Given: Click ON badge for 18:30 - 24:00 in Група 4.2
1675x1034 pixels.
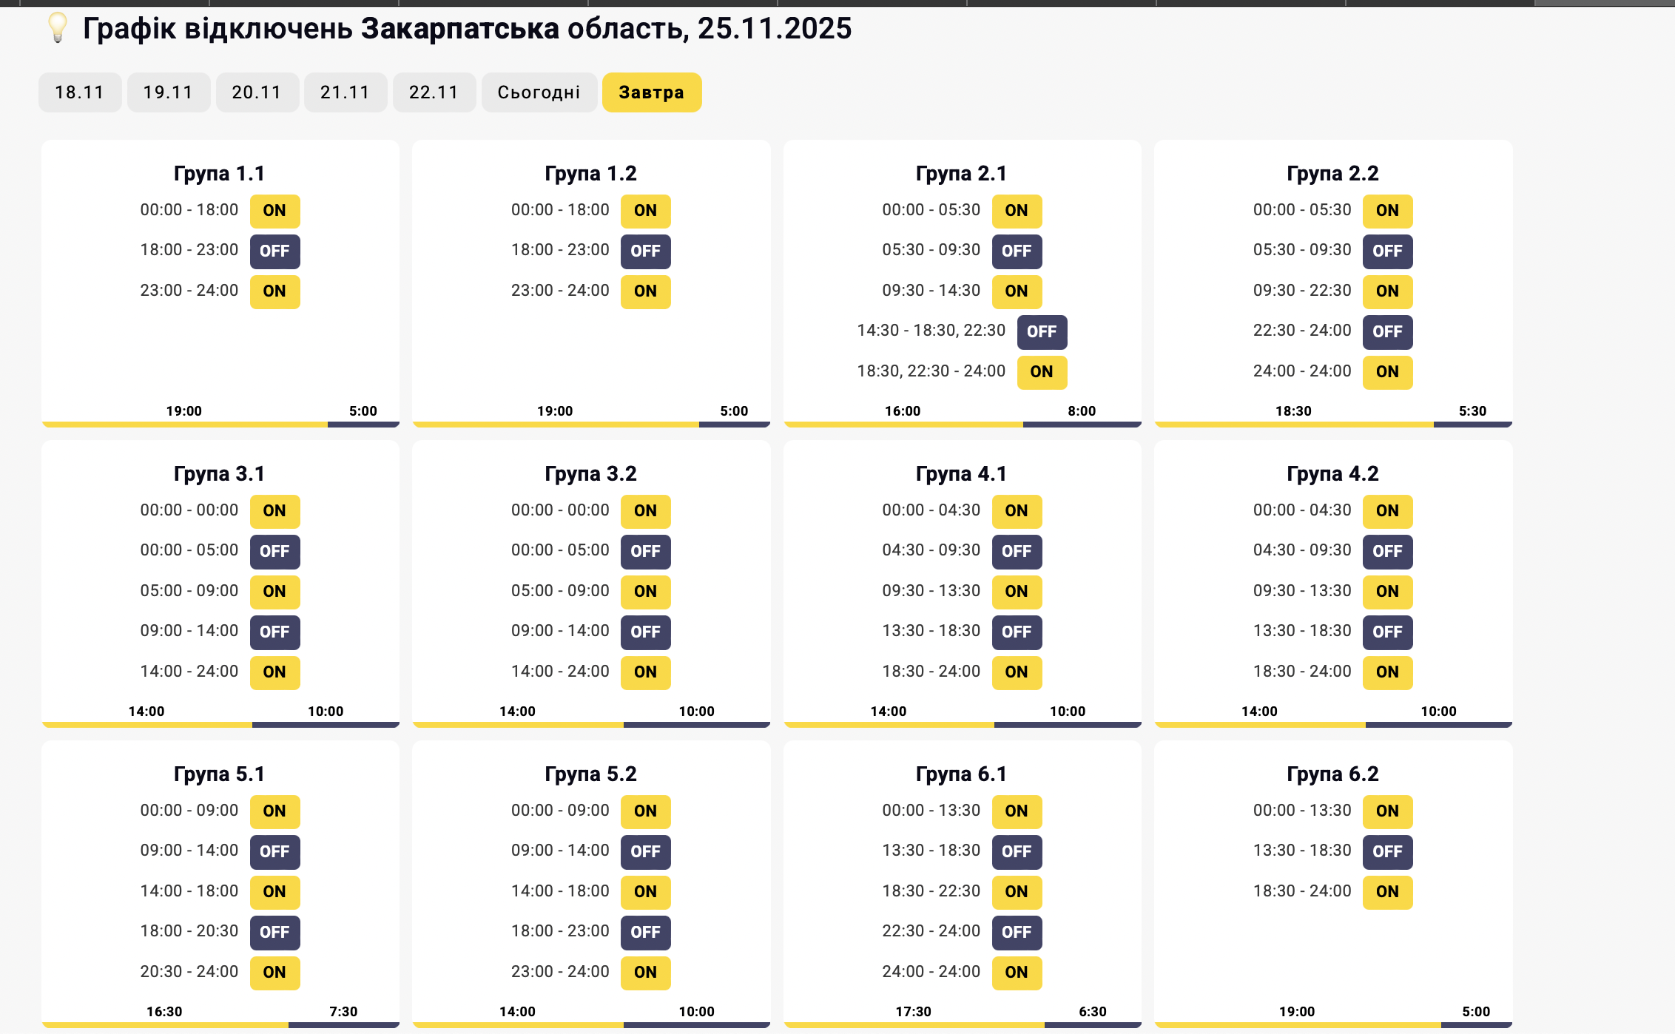Looking at the screenshot, I should 1387,672.
